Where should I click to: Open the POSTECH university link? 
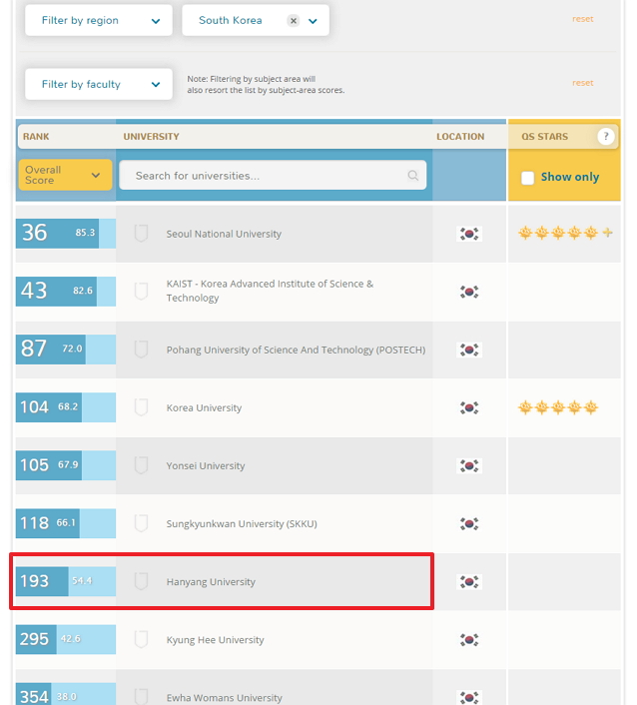click(x=296, y=350)
